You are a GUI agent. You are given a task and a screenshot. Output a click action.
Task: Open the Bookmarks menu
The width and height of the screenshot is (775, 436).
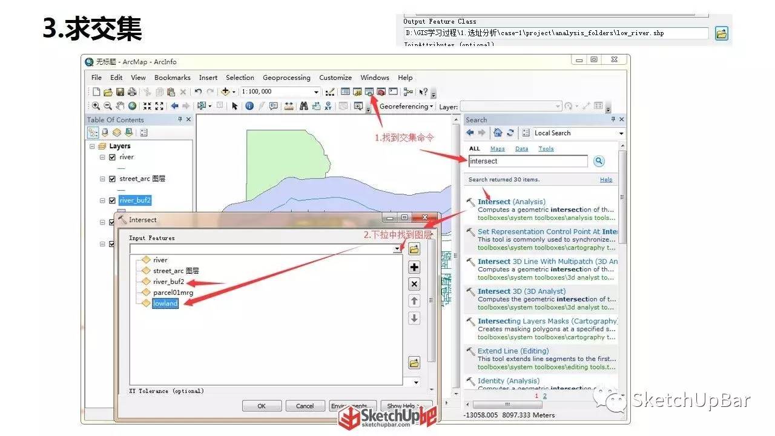(x=173, y=78)
